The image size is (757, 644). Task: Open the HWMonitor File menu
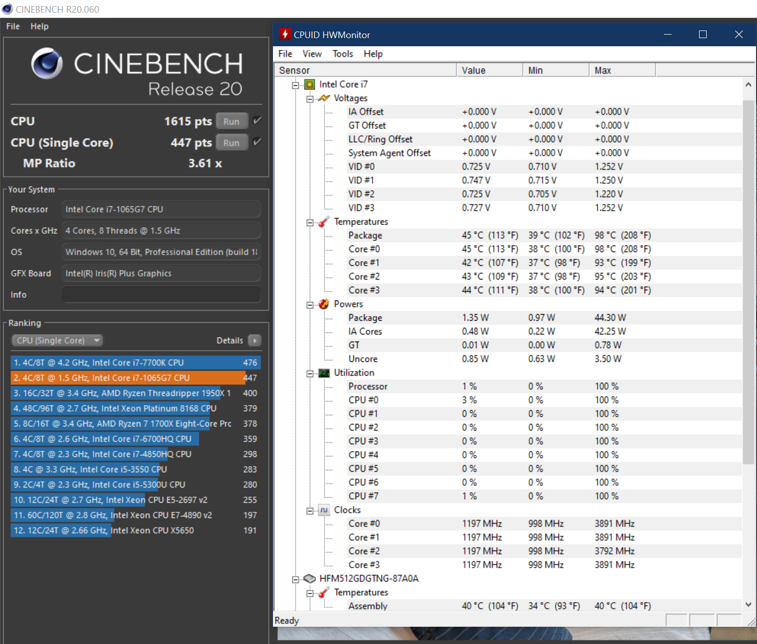point(285,54)
